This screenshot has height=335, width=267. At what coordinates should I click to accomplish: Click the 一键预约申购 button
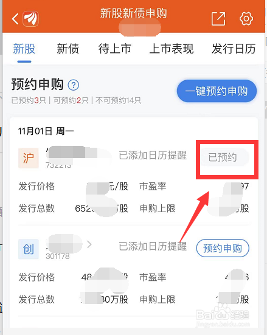(x=217, y=91)
